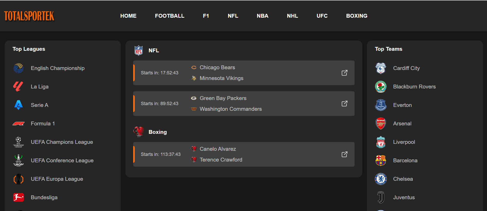Open the NHL navigation item
This screenshot has width=487, height=211.
tap(292, 16)
